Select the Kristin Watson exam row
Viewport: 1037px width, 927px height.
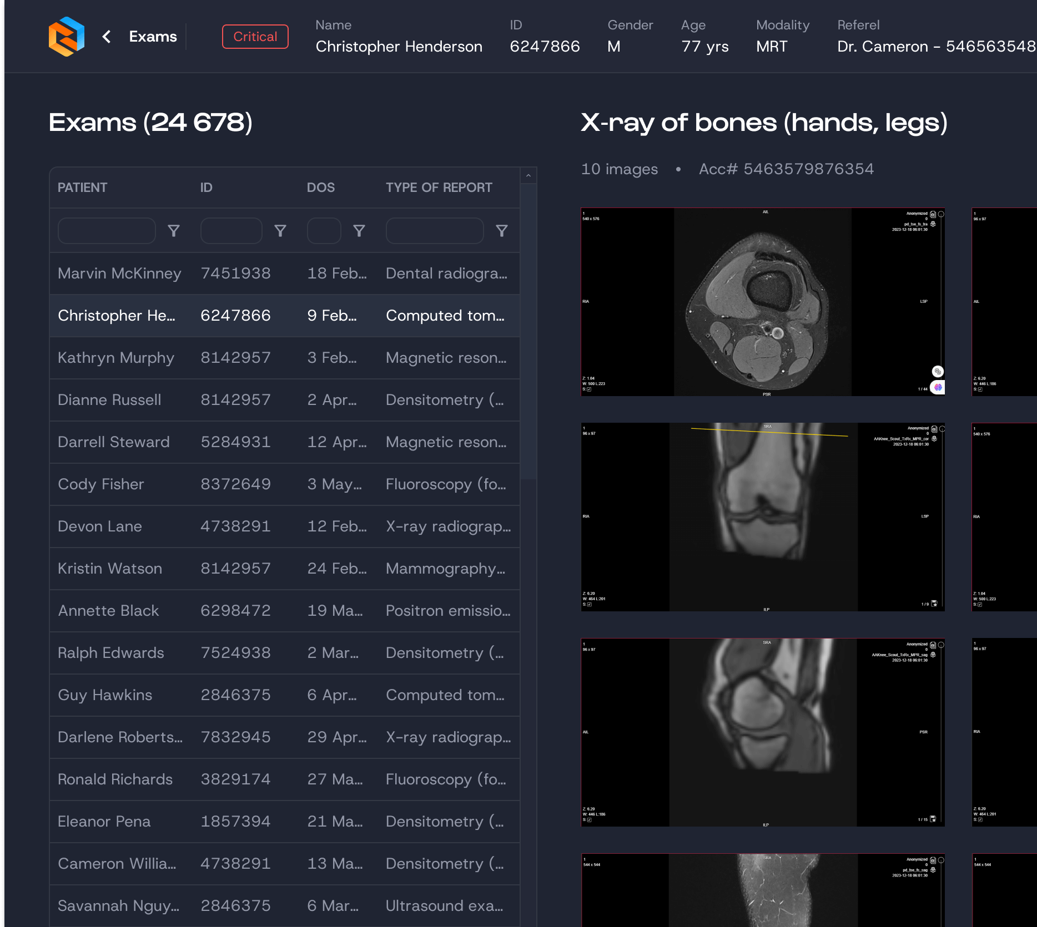click(x=284, y=569)
